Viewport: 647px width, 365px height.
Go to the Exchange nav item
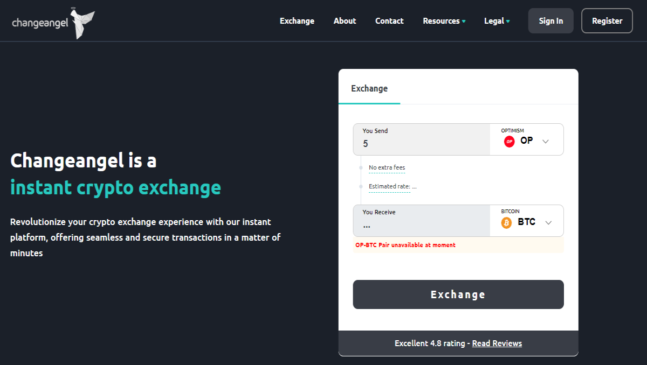point(297,21)
